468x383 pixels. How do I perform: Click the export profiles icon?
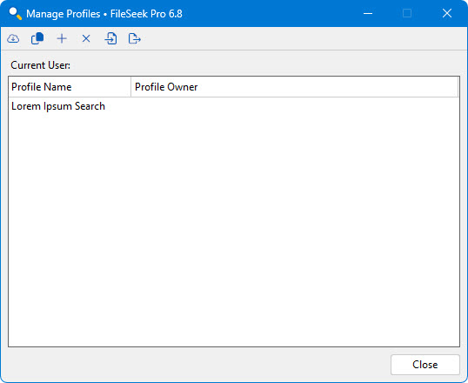pos(135,38)
